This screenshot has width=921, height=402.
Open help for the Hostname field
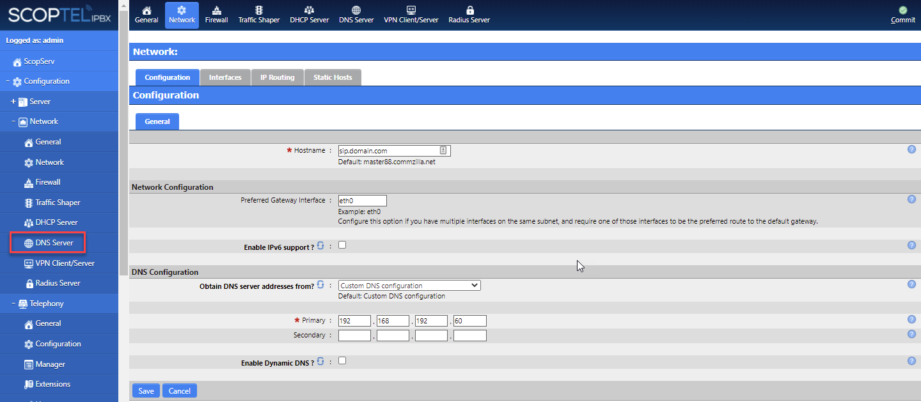pos(911,150)
